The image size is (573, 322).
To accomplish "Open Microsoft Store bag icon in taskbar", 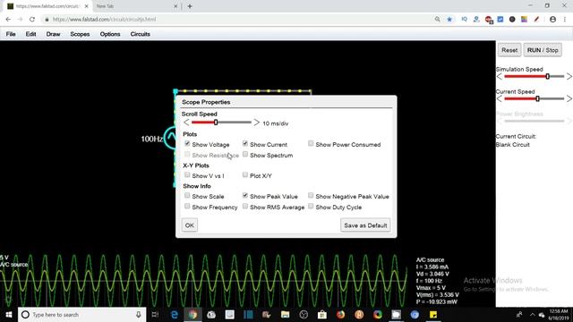I will pyautogui.click(x=322, y=314).
